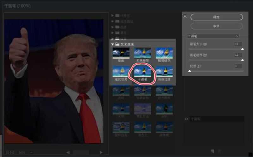Image resolution: width=253 pixels, height=157 pixels.
Task: Click the Texture slider handle
Action: (190, 71)
